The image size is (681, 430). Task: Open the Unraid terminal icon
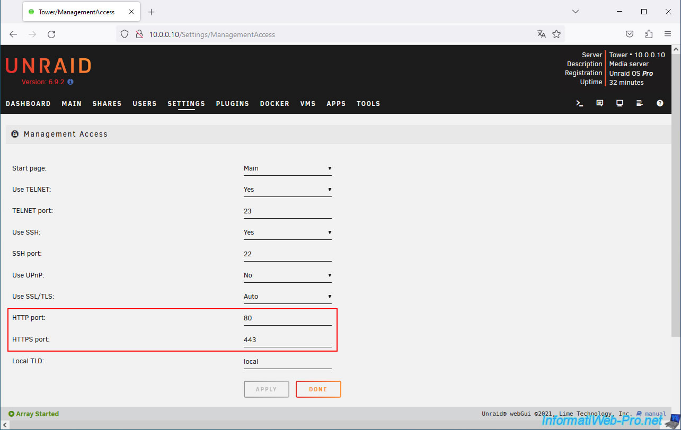[580, 104]
